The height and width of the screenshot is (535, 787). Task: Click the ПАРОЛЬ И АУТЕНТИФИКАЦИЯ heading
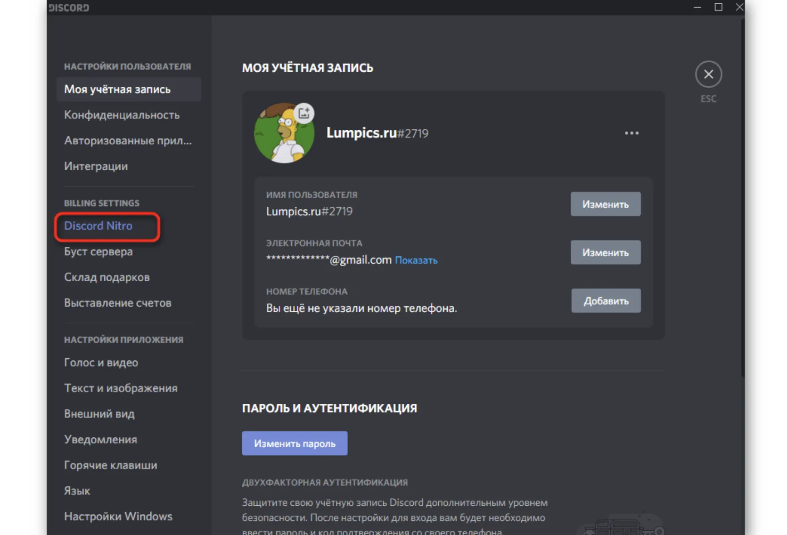[329, 409]
